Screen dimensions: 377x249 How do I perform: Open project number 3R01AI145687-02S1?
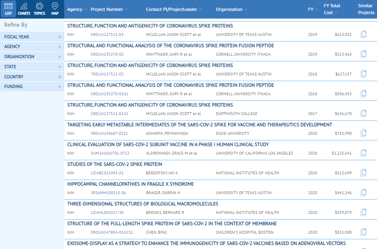tap(109, 134)
